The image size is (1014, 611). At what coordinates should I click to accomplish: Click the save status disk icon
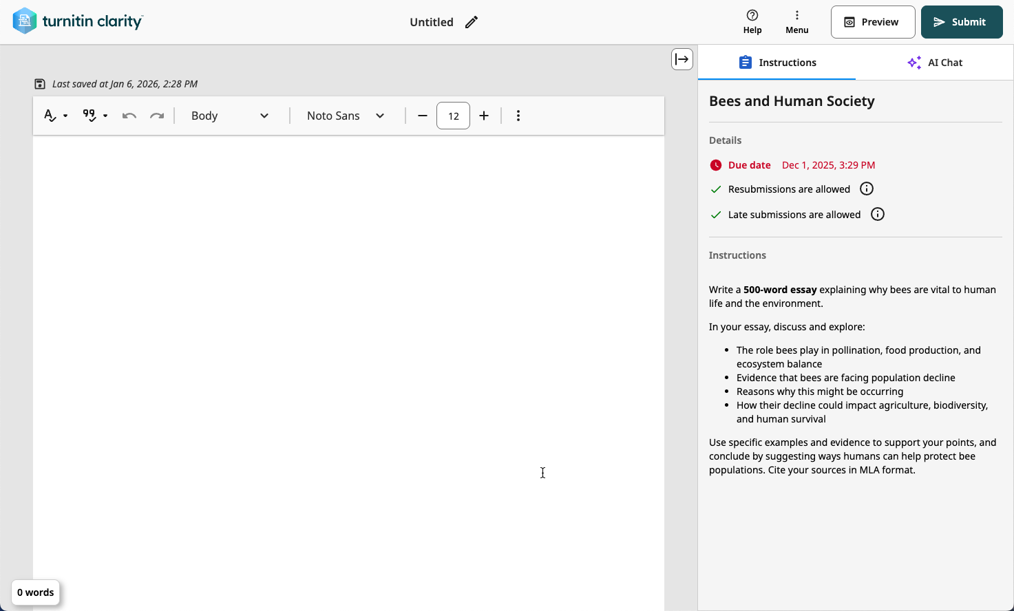40,84
